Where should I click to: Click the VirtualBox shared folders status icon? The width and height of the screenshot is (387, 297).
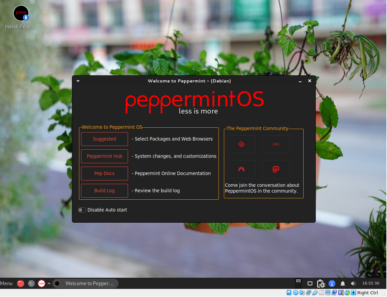pyautogui.click(x=321, y=293)
